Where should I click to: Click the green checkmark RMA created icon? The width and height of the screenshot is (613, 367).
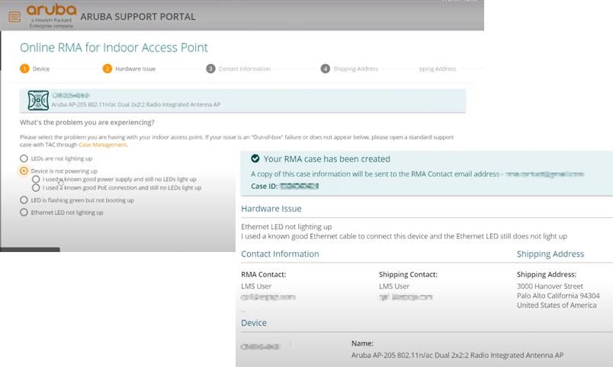(x=252, y=159)
